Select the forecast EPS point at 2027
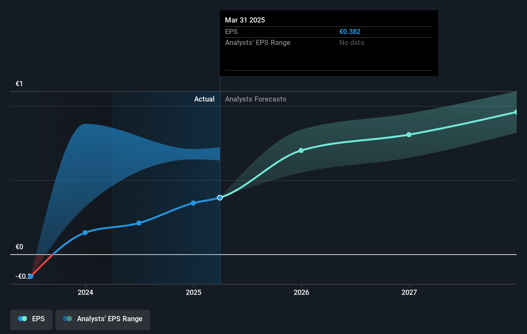The image size is (527, 334). (409, 135)
